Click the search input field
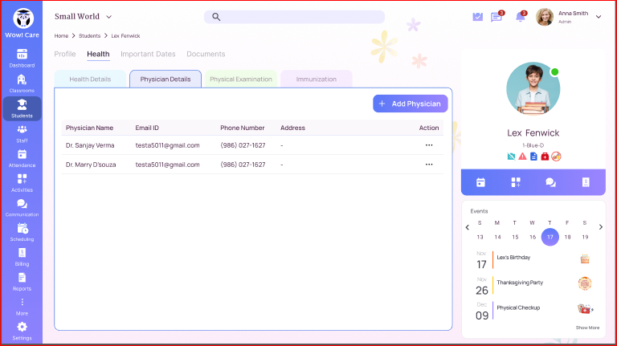 point(294,17)
